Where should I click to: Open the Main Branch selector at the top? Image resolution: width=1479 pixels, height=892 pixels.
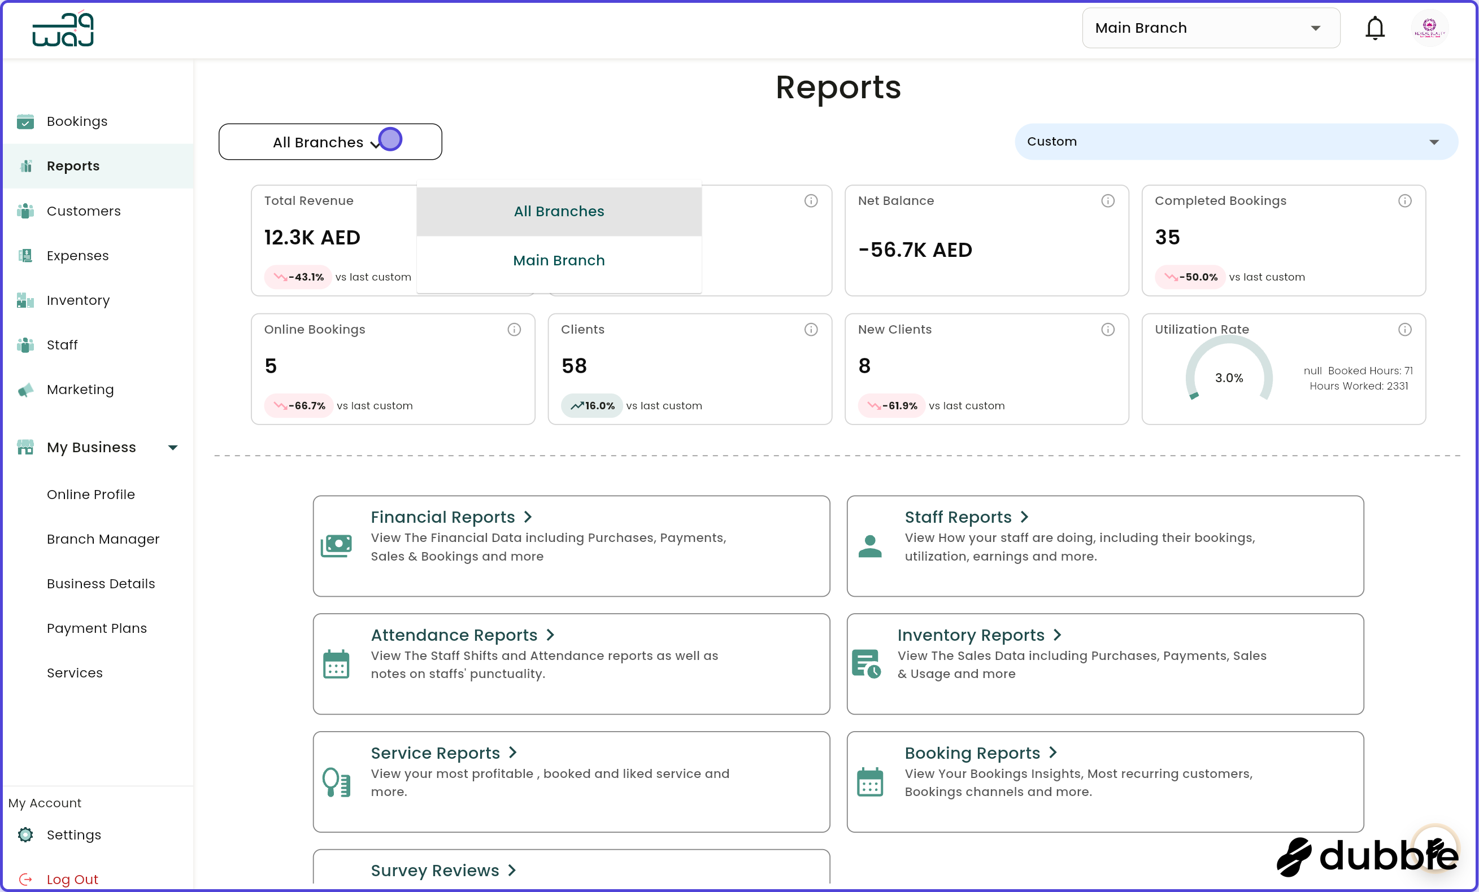pos(1210,28)
